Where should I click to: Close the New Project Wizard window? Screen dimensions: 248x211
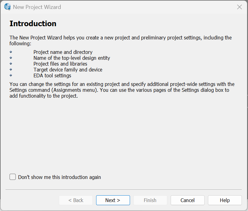(x=239, y=7)
